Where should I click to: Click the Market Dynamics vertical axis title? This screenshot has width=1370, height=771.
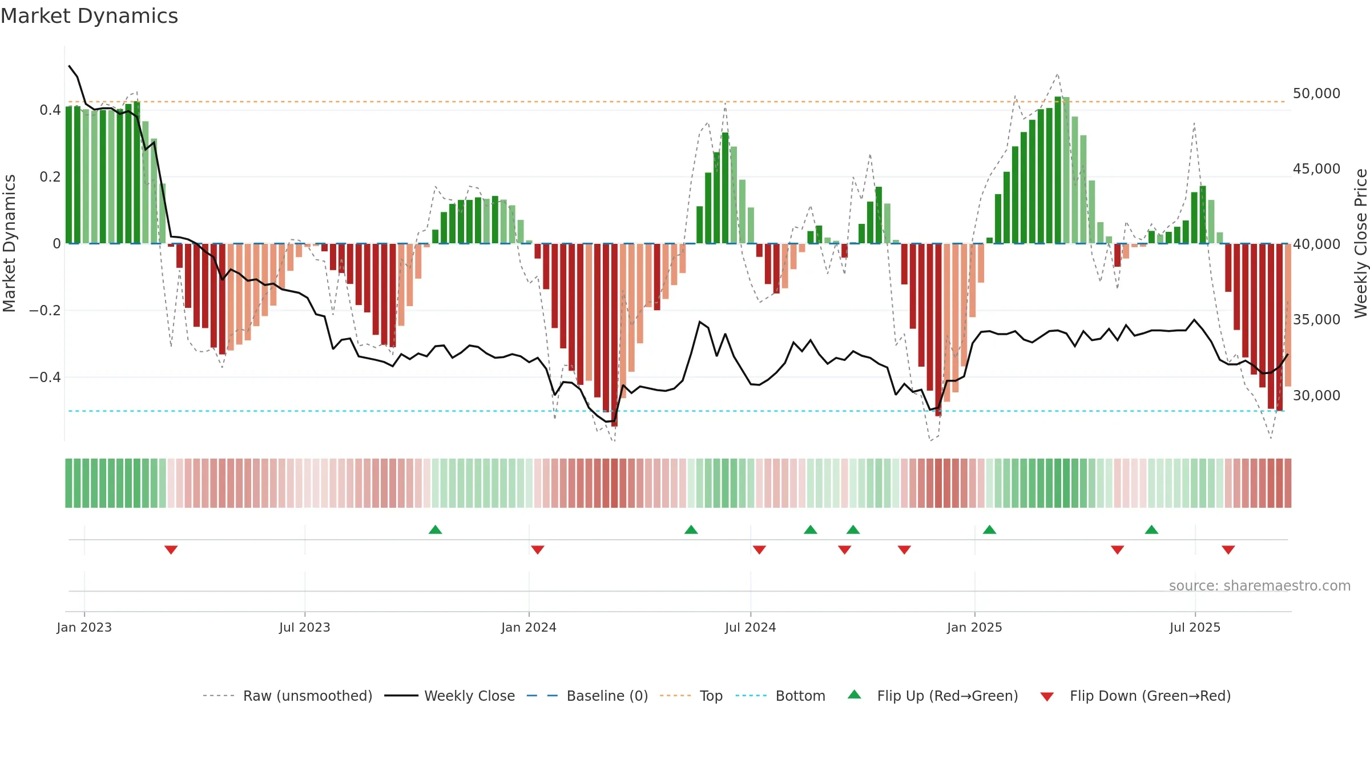coord(9,243)
